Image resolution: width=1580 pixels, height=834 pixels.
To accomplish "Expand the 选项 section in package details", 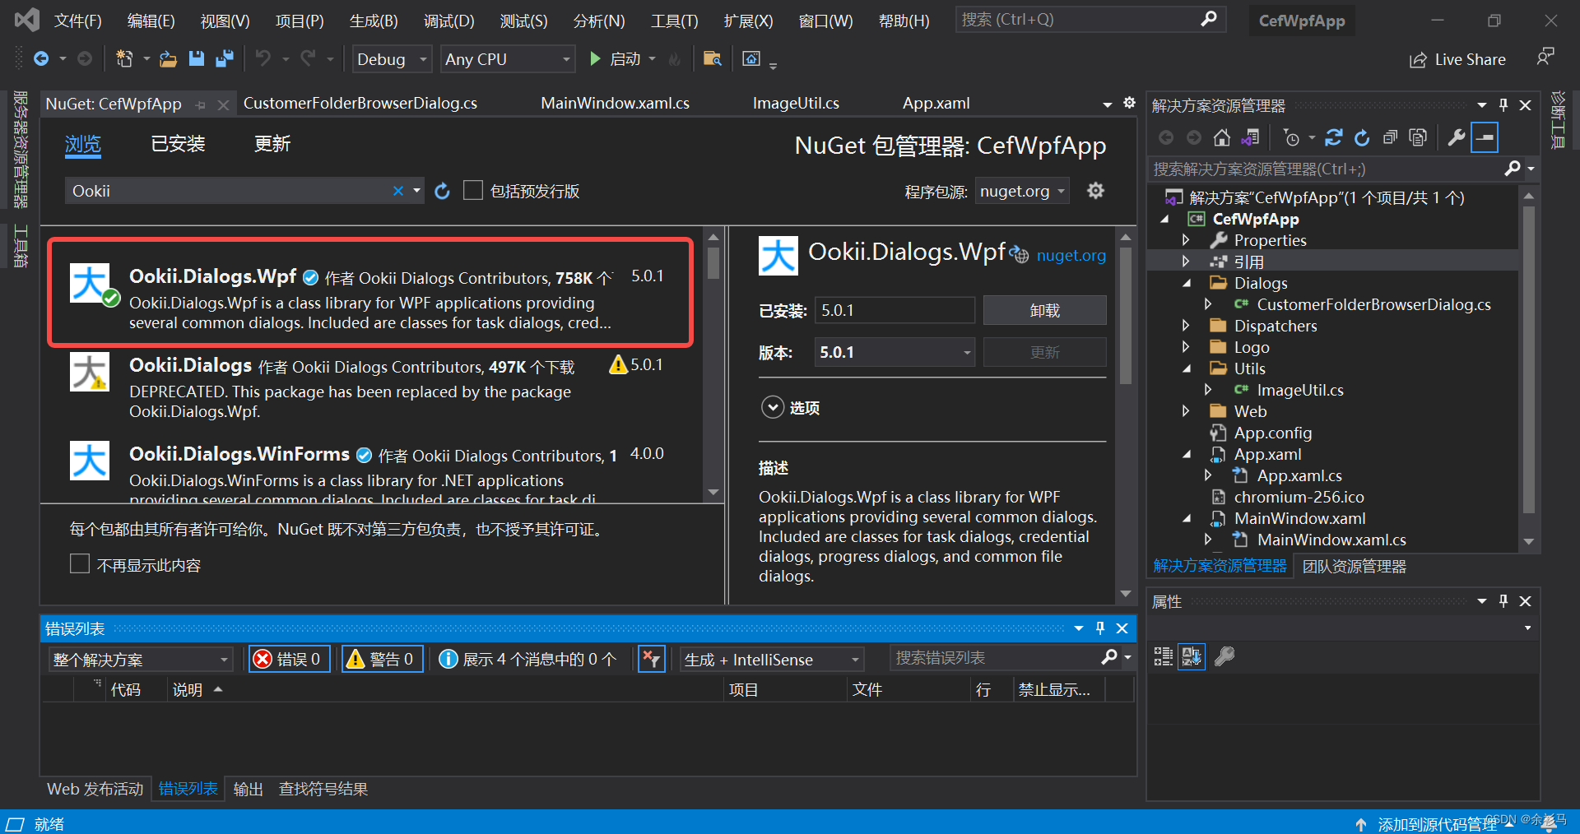I will coord(773,407).
